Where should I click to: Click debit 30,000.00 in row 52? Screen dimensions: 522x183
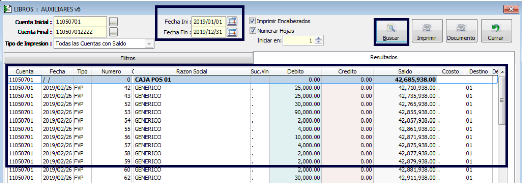[x=307, y=104]
